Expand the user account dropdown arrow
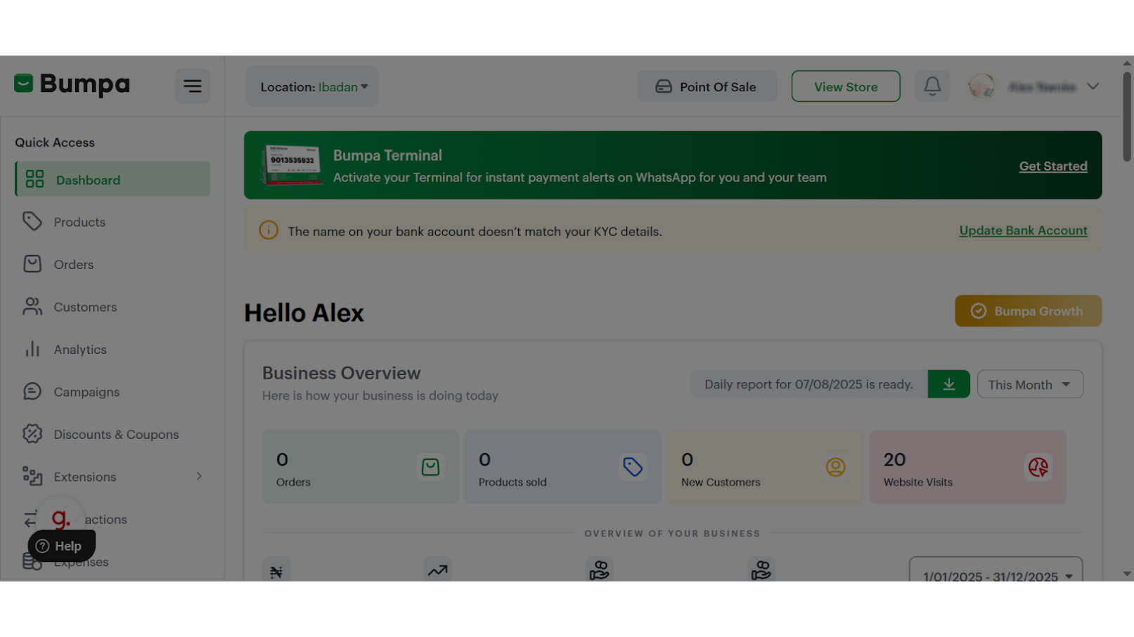This screenshot has width=1134, height=637. click(x=1093, y=86)
